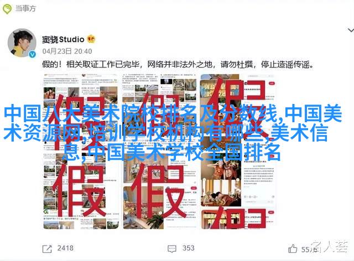Image resolution: width=354 pixels, height=261 pixels.
Task: Open the bottom-right screenshot image in post
Action: [237, 191]
